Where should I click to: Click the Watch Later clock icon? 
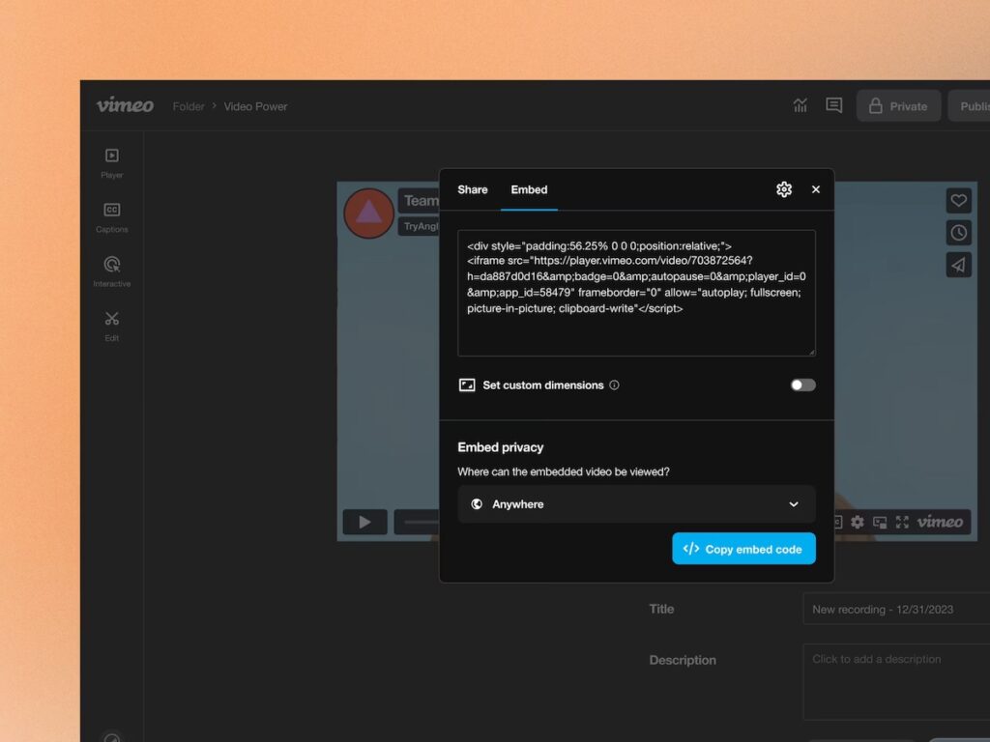pyautogui.click(x=958, y=232)
